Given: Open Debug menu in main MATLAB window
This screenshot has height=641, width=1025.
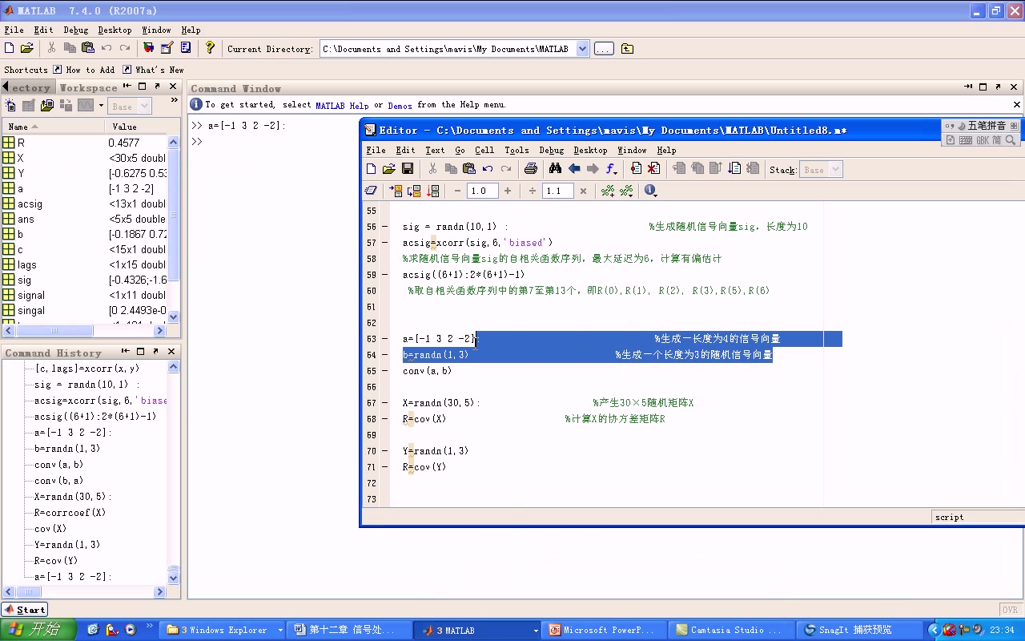Looking at the screenshot, I should [76, 30].
